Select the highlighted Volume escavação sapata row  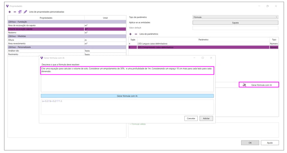tap(67, 29)
